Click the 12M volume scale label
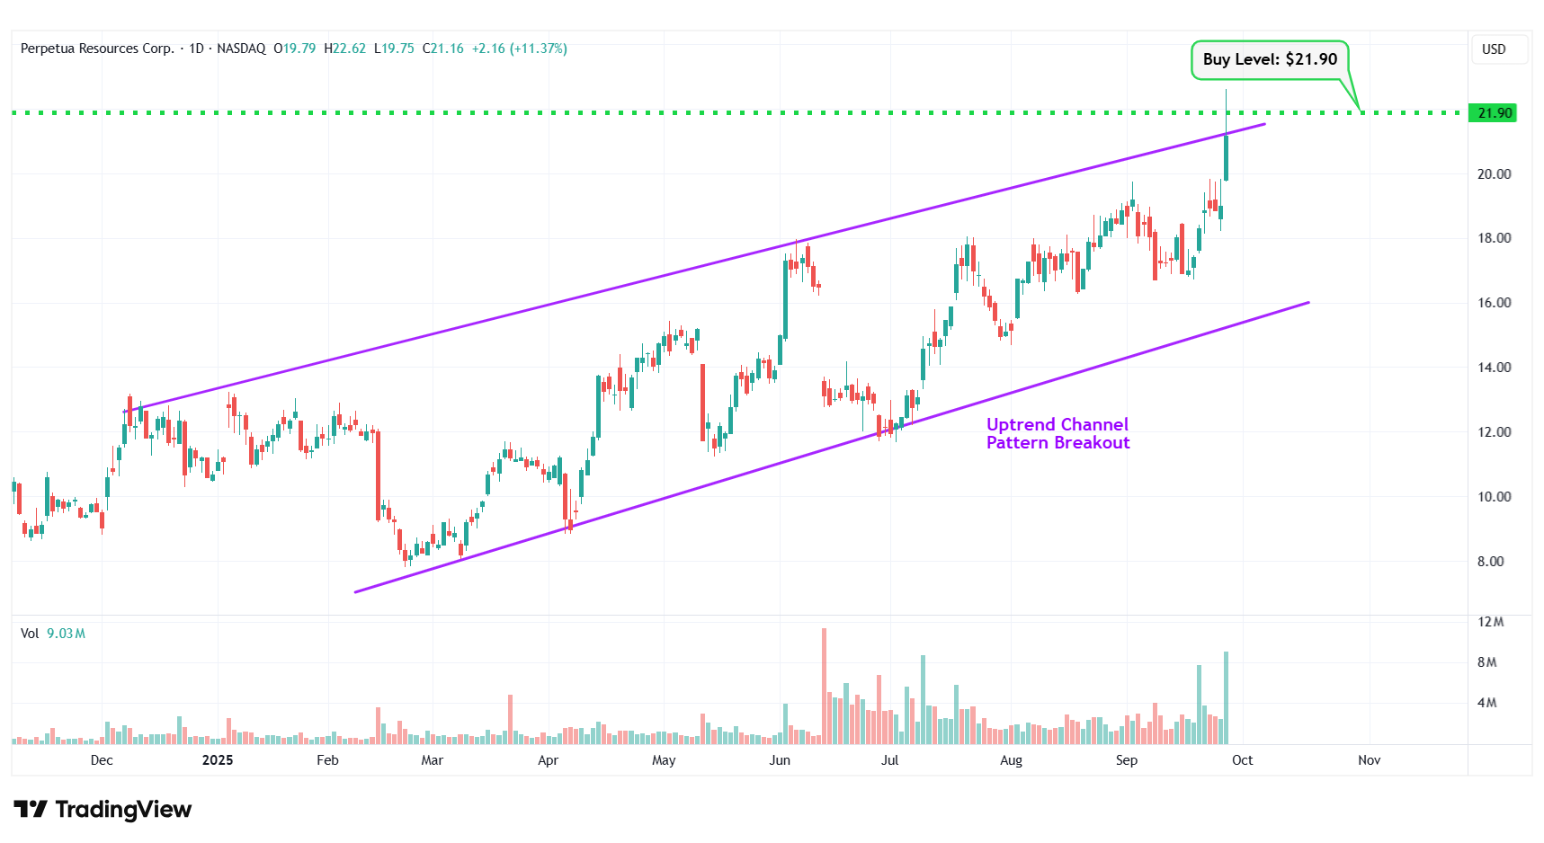Viewport: 1544px width, 843px height. (1490, 622)
